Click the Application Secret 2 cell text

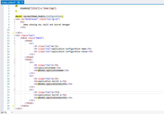pos(49,95)
